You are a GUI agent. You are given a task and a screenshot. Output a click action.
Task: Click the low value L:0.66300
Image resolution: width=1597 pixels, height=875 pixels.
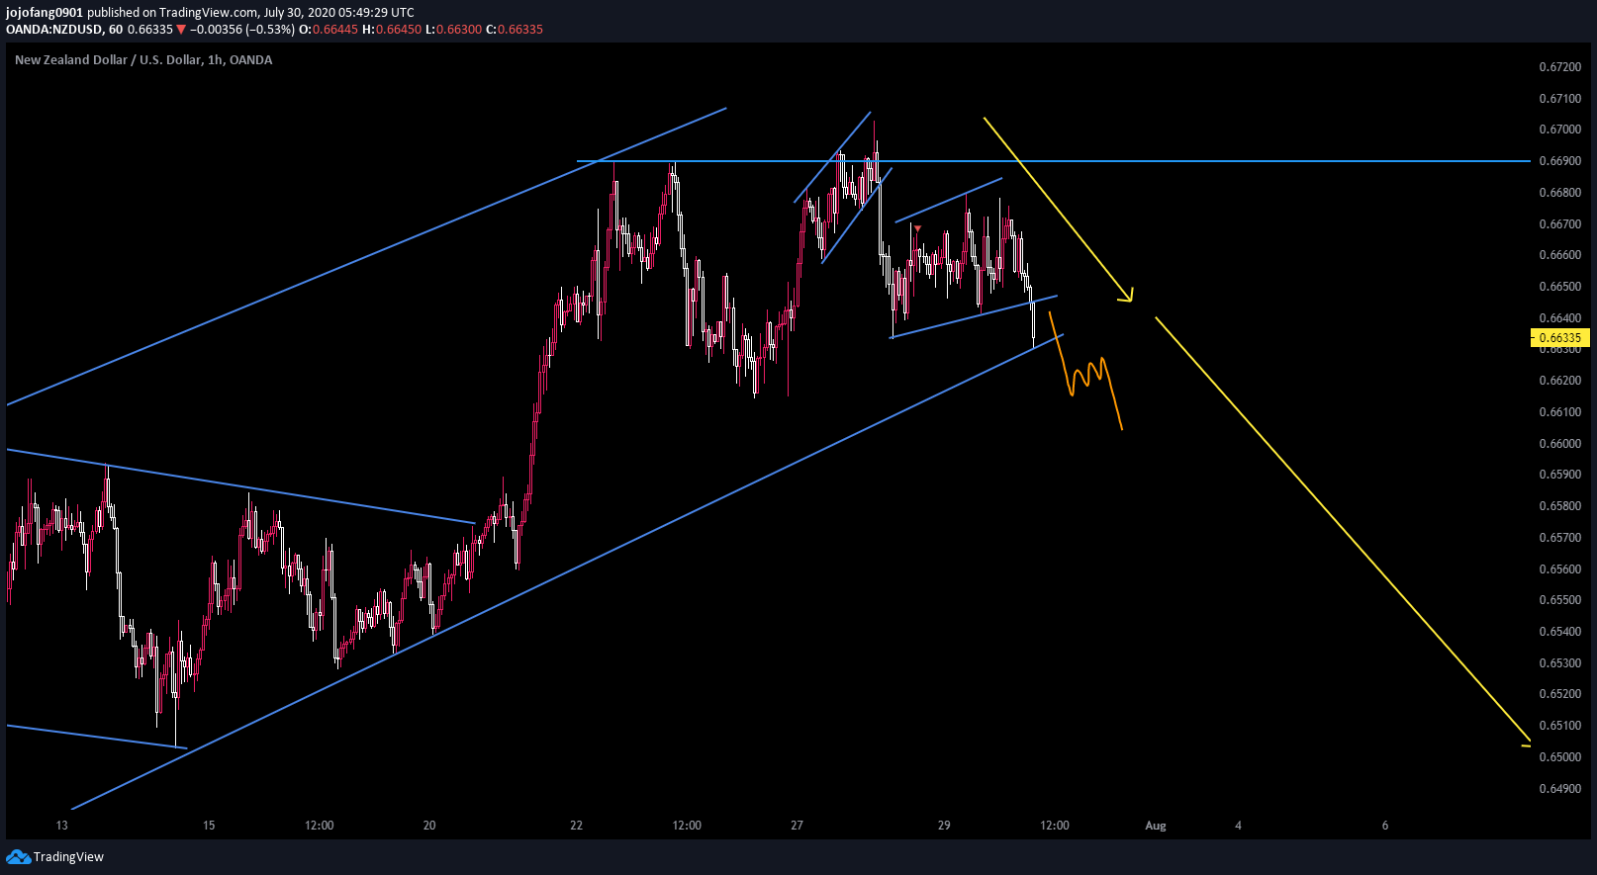point(454,30)
